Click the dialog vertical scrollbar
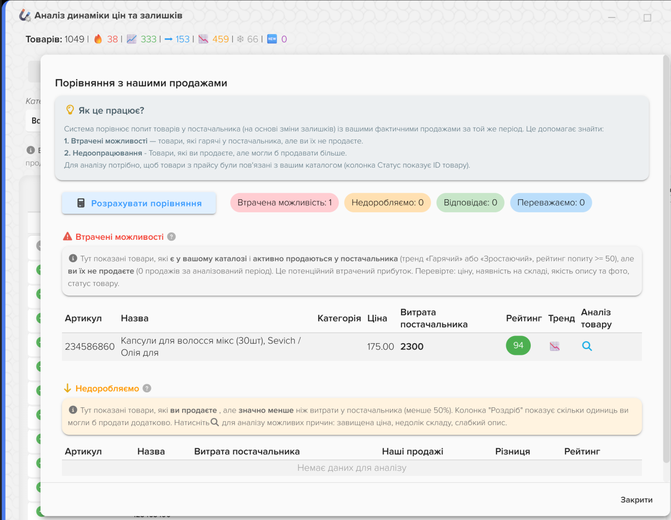The width and height of the screenshot is (671, 520). click(666, 259)
